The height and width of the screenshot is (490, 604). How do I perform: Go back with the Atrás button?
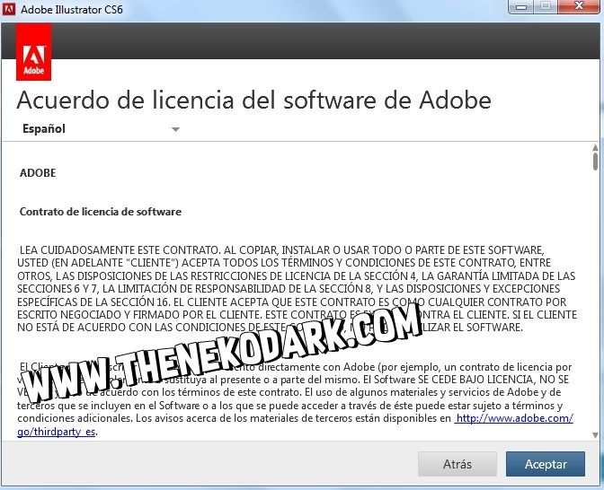pyautogui.click(x=457, y=464)
